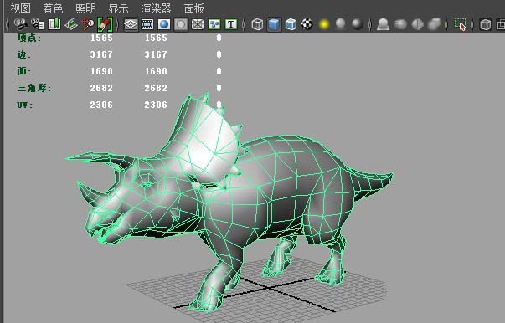
Task: Toggle Resolution Gate blue sphere icon
Action: click(x=164, y=24)
